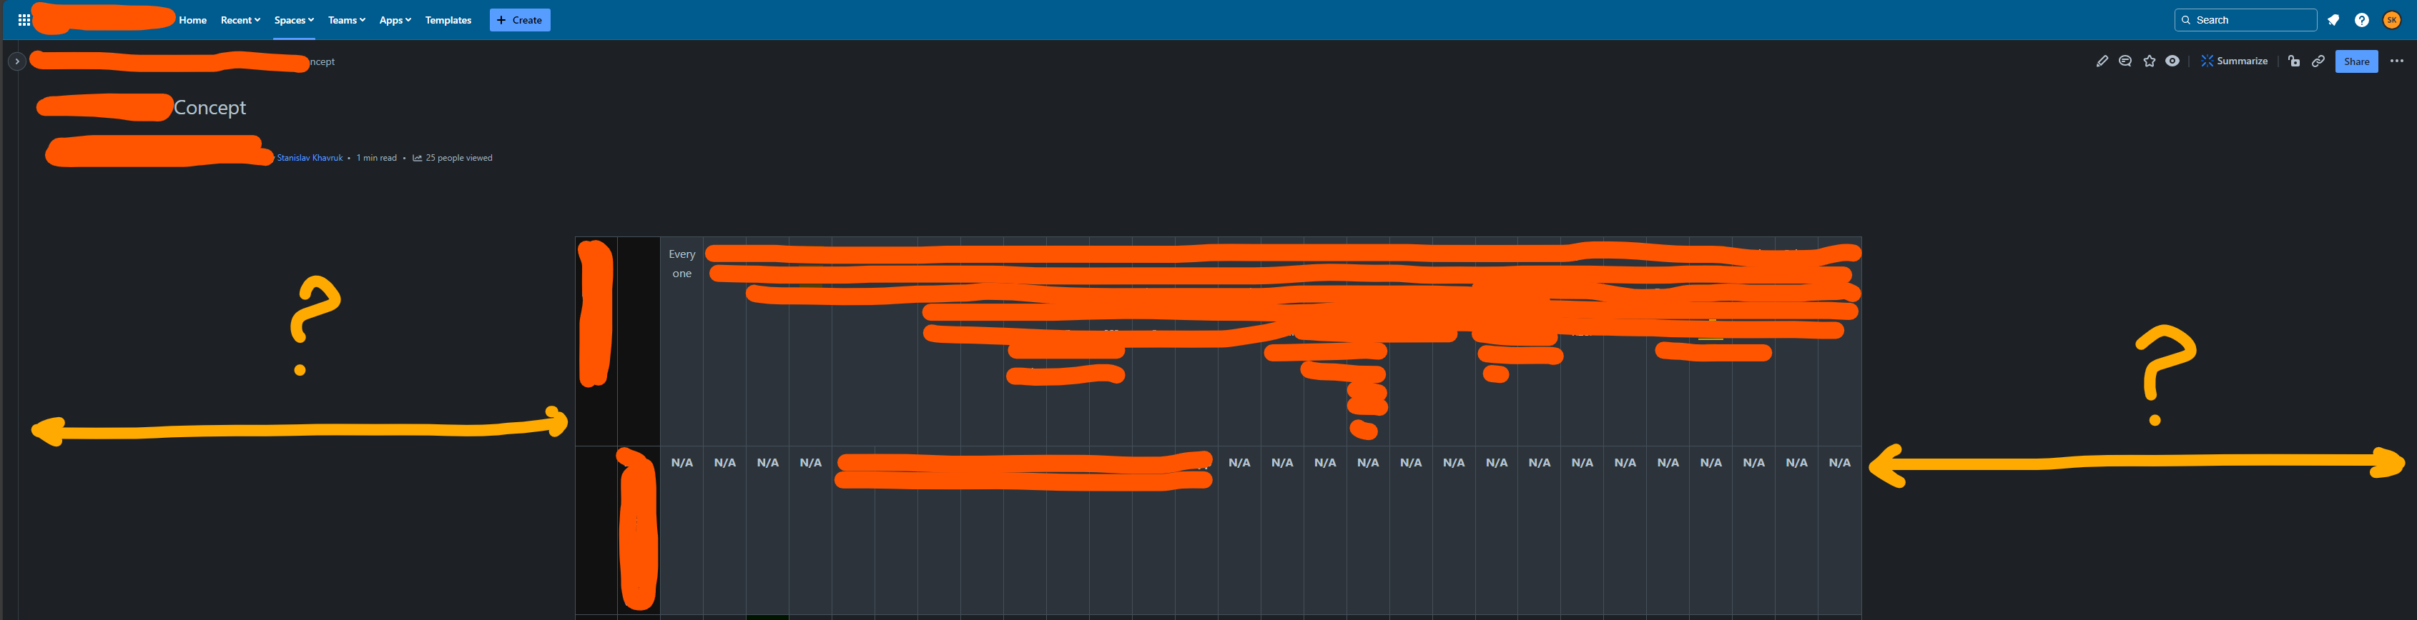Image resolution: width=2417 pixels, height=620 pixels.
Task: Click the word "Concept" in the page title
Action: coord(210,108)
